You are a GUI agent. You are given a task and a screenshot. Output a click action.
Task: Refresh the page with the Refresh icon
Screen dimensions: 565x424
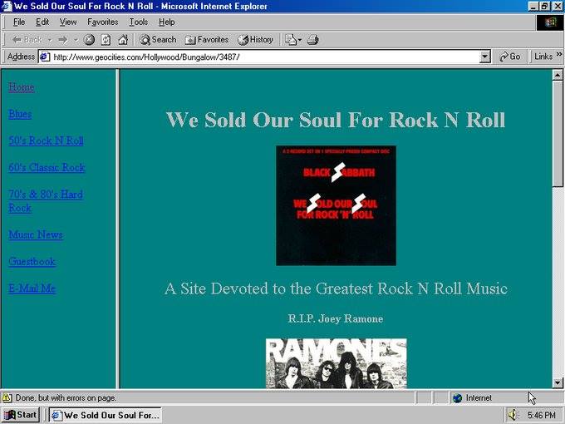point(106,39)
